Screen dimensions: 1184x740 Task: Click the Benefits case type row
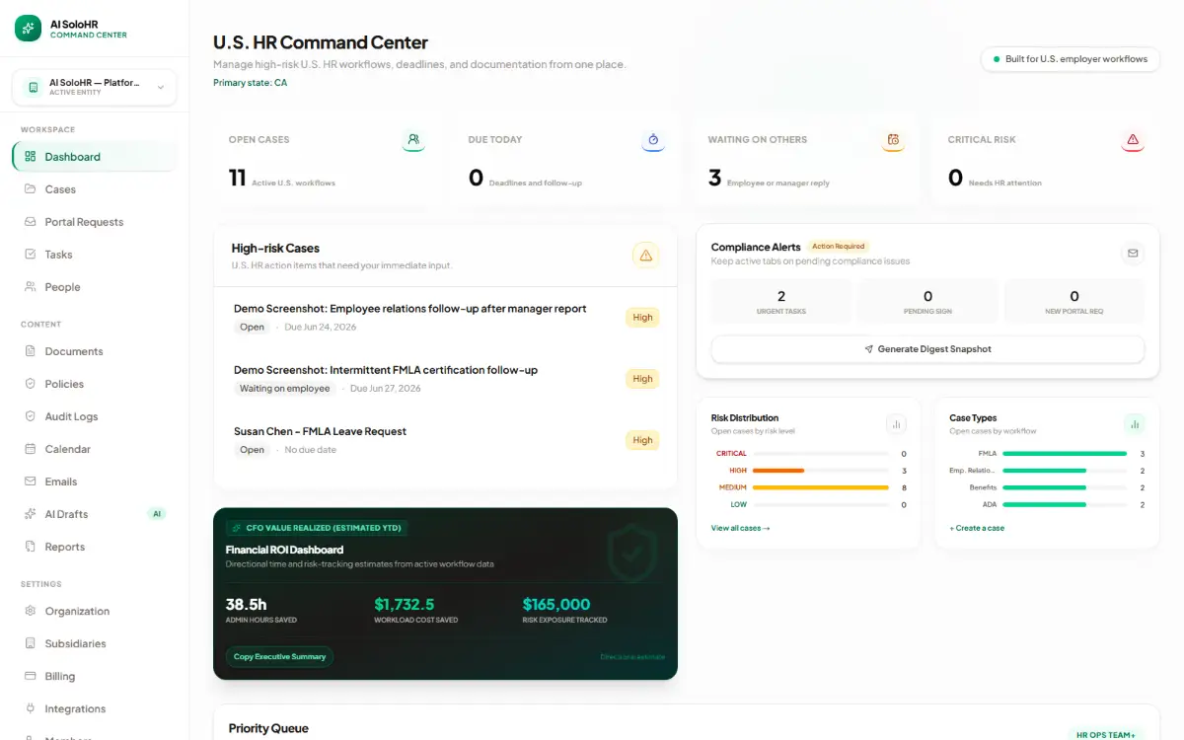click(1047, 487)
